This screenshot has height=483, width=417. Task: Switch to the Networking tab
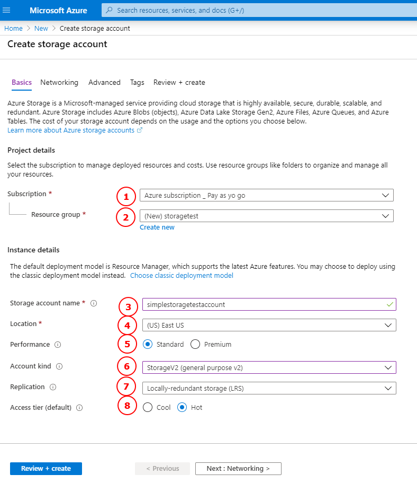[59, 83]
